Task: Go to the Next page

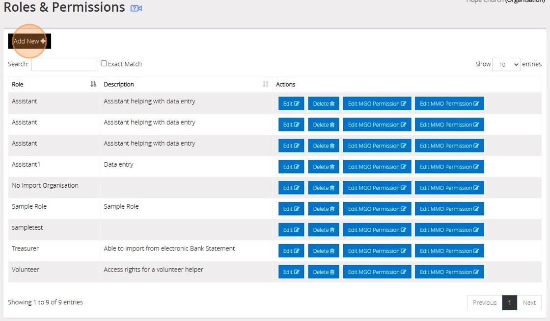Action: tap(529, 302)
